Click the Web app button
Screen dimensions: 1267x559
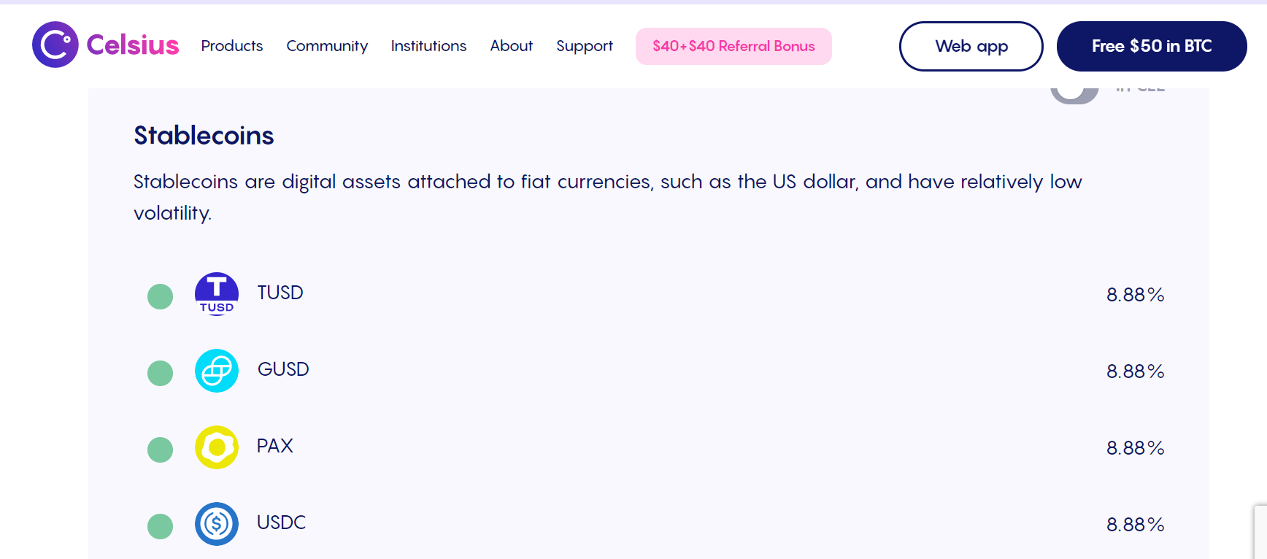pos(971,46)
